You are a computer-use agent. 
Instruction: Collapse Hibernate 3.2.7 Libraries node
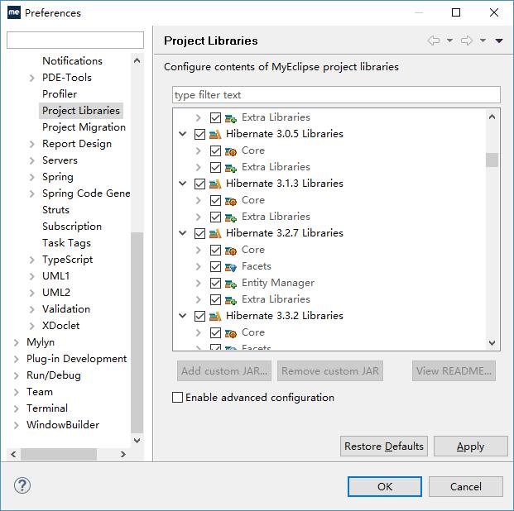(183, 233)
